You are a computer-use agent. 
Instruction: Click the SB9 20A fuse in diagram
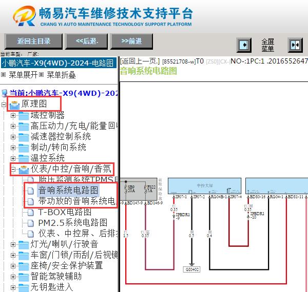130,189
